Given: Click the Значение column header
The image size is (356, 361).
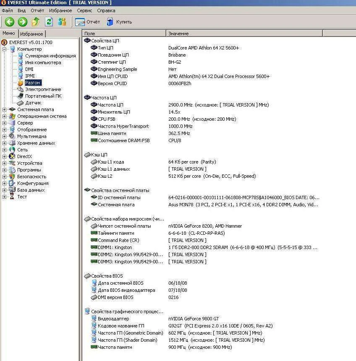Looking at the screenshot, I should (x=178, y=34).
